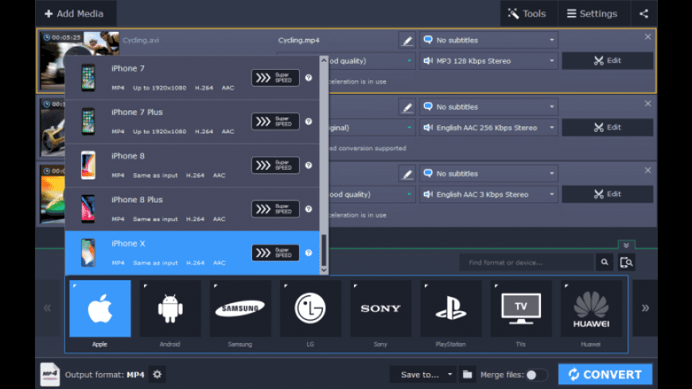692x389 pixels.
Task: Click the share icon
Action: tap(644, 13)
